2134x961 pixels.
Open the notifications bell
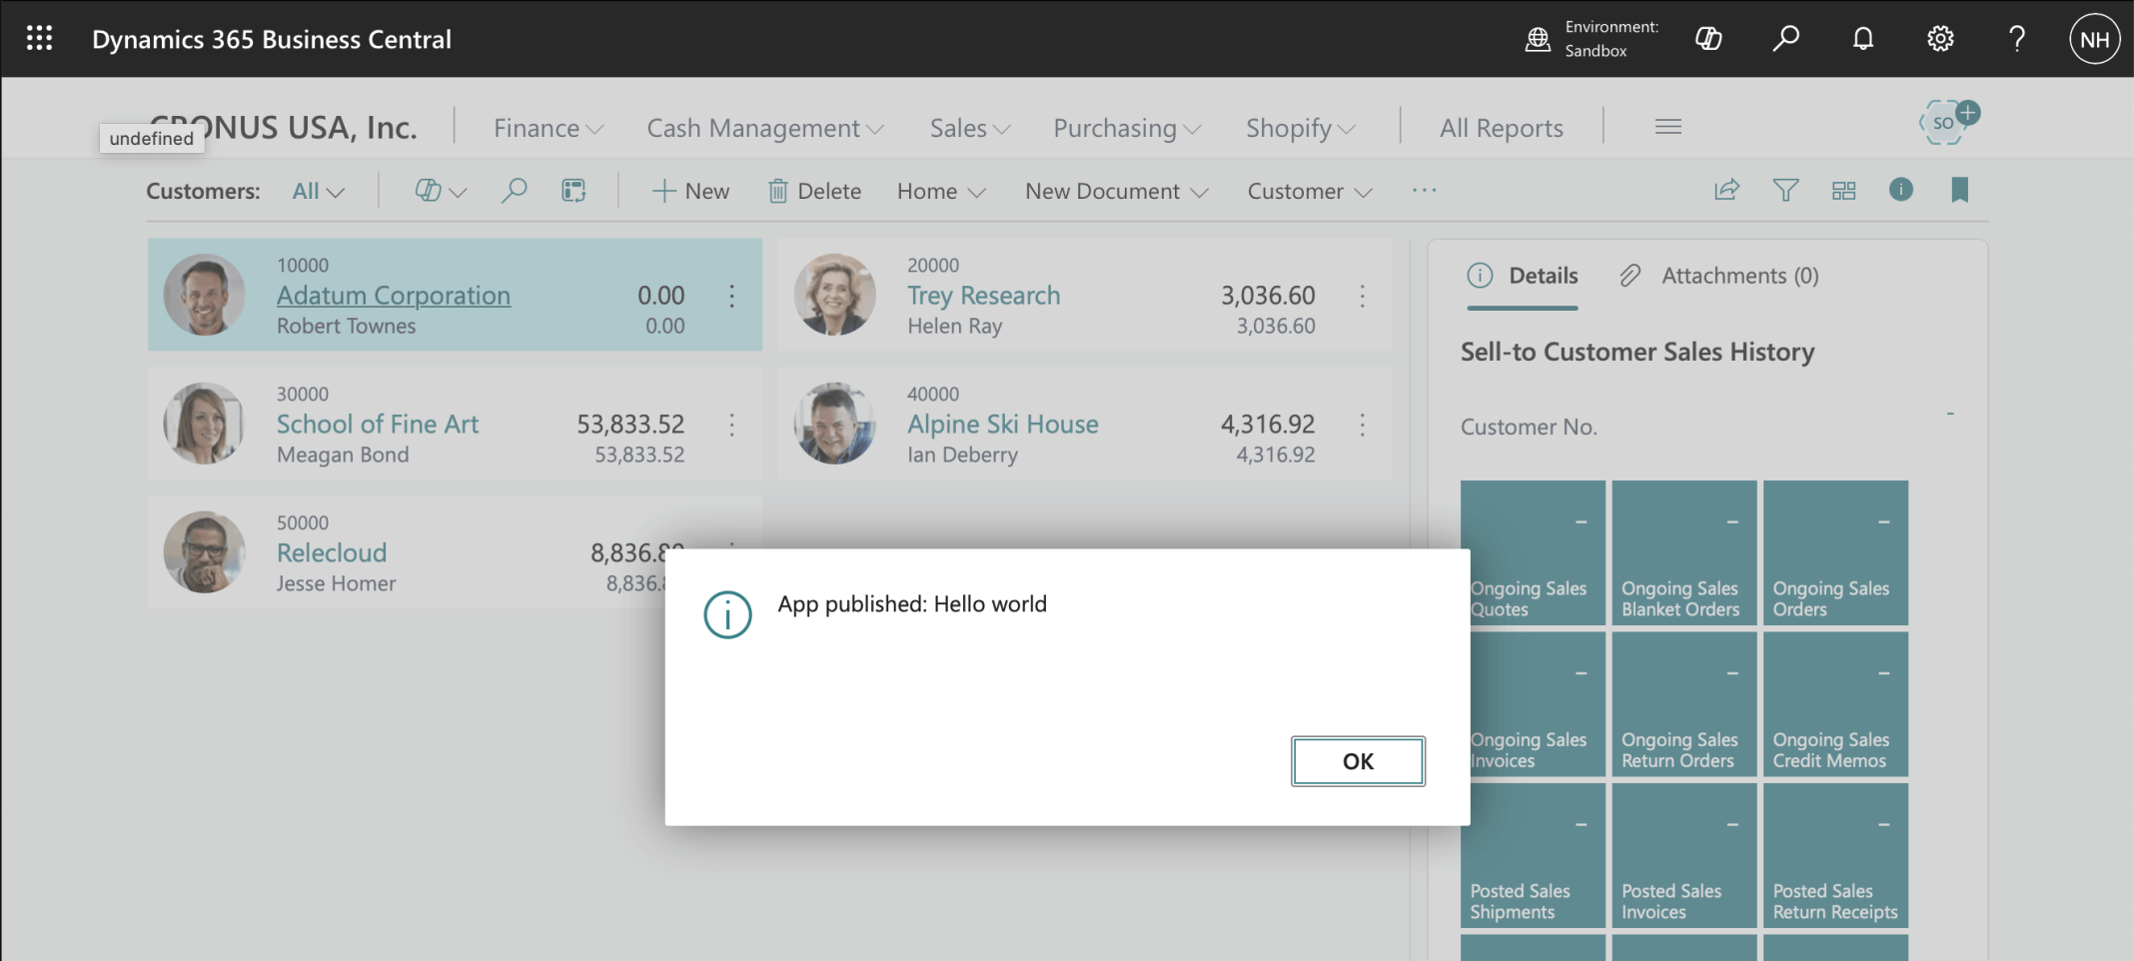pos(1863,39)
